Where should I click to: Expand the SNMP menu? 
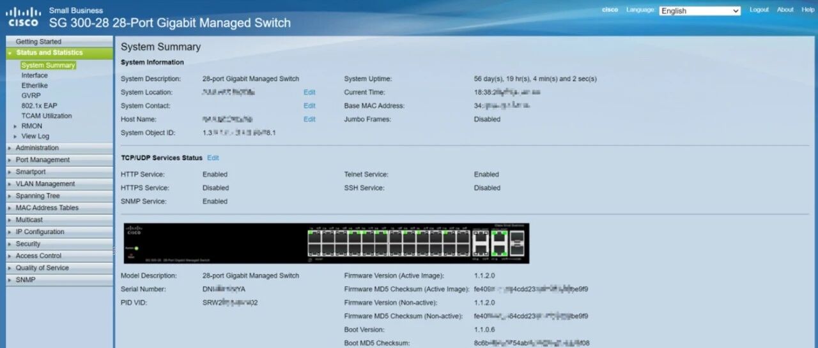coord(59,280)
